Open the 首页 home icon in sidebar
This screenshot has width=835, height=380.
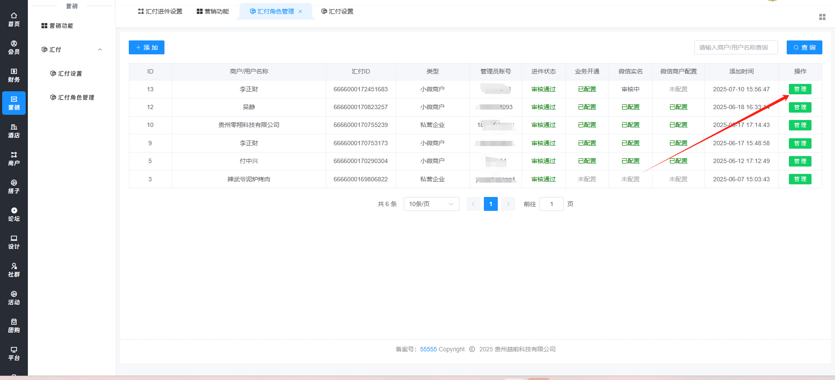[x=14, y=20]
